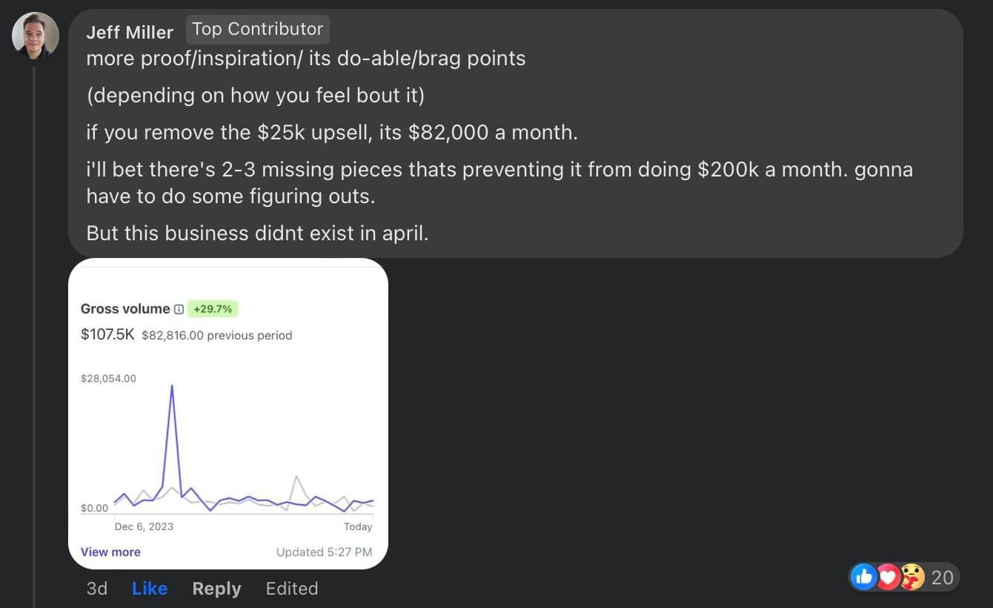Viewport: 993px width, 608px height.
Task: Click the Dec 6, 2023 axis label
Action: [144, 526]
